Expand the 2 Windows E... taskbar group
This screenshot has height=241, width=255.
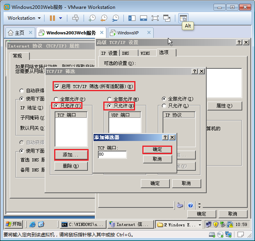pos(178,224)
